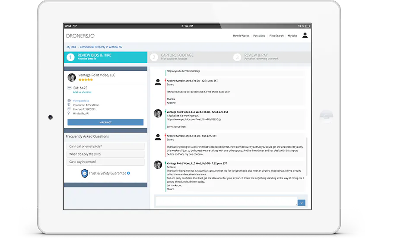Open My Jobs in top navigation
The width and height of the screenshot is (394, 238).
point(292,36)
